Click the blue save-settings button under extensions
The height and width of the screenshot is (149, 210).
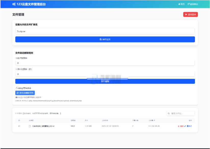105,39
